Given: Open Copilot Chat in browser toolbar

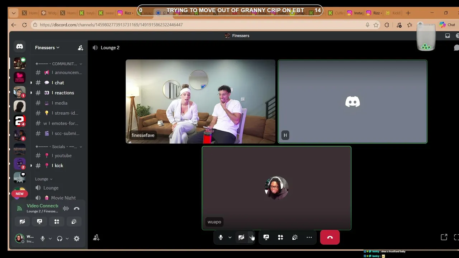Looking at the screenshot, I should pos(448,25).
